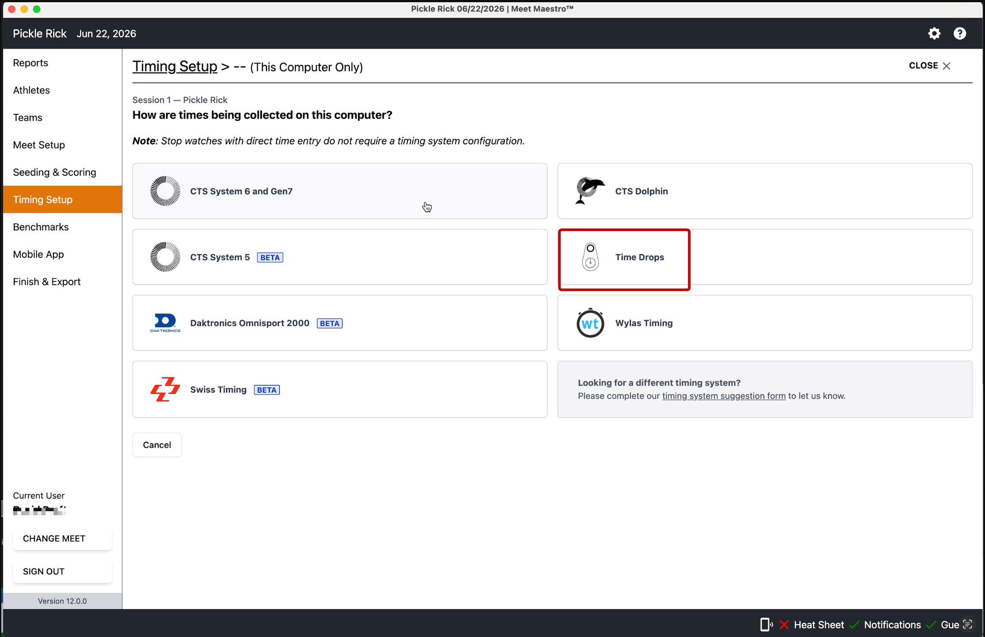Select Time Drops timing system label

(x=640, y=257)
